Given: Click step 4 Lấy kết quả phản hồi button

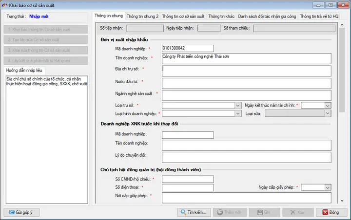Looking at the screenshot, I should click(46, 60).
